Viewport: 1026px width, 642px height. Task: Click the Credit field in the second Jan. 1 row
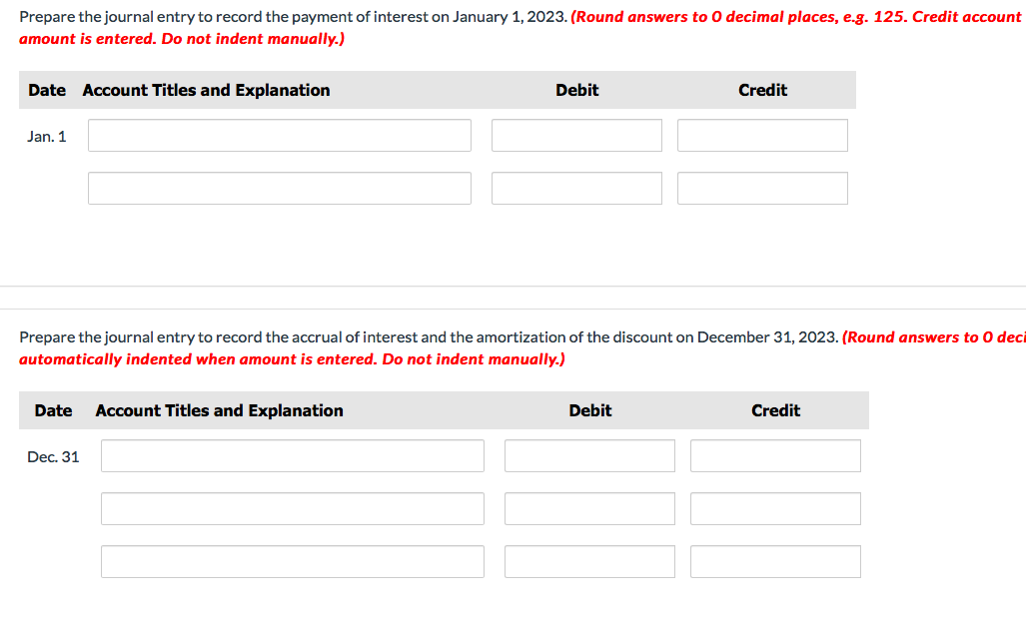[762, 188]
